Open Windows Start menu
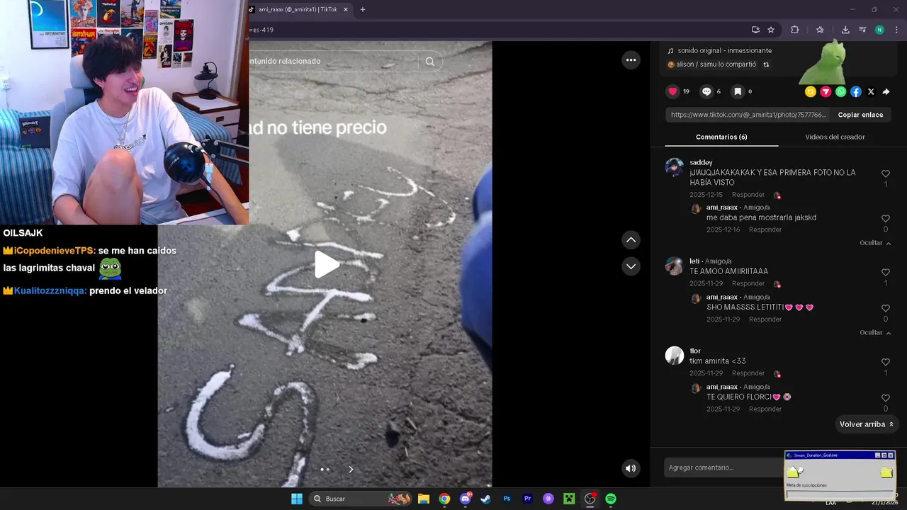This screenshot has width=907, height=510. [x=297, y=499]
